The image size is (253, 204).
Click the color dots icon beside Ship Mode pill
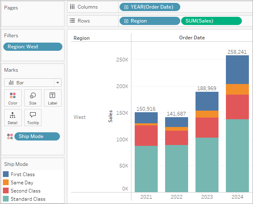click(10, 136)
